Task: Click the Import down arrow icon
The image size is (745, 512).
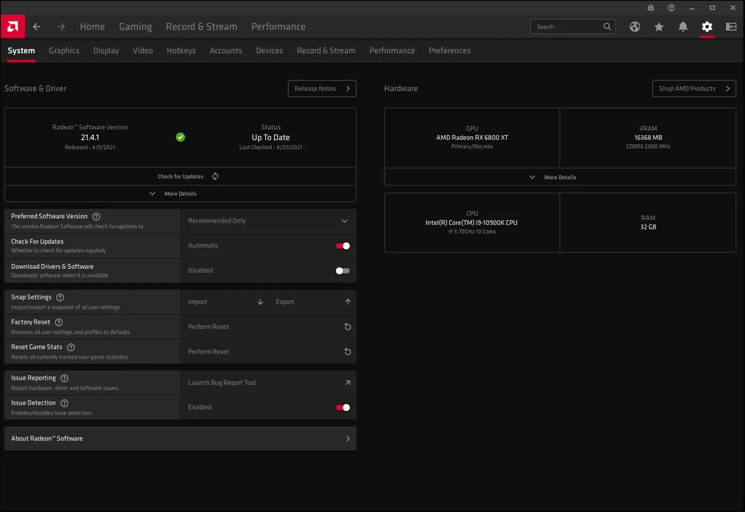Action: pos(260,302)
